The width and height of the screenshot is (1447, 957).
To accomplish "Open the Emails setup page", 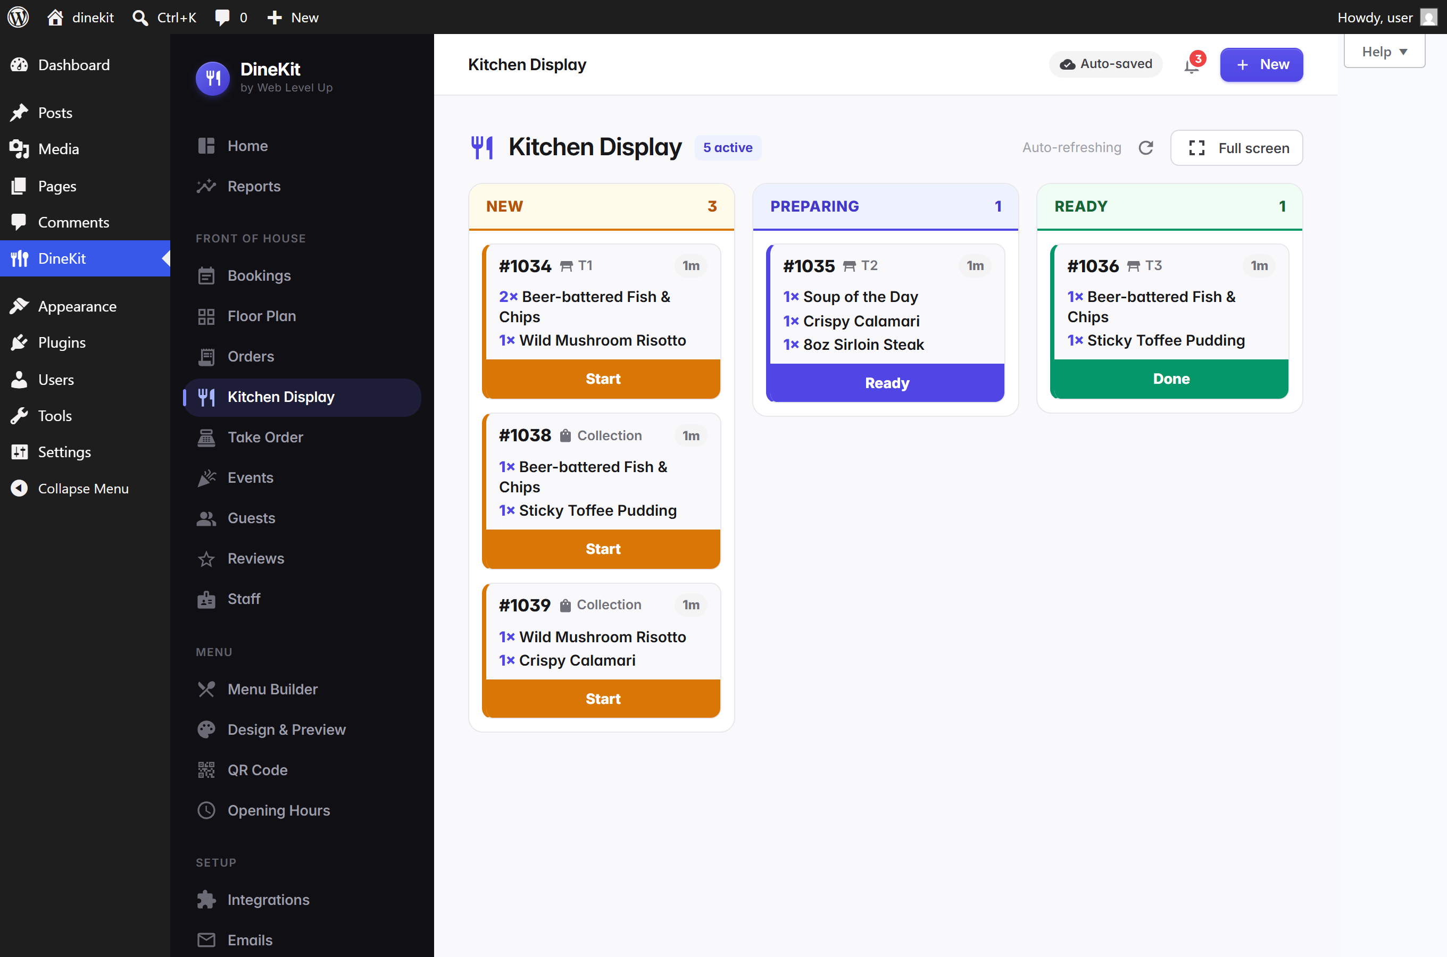I will [x=302, y=940].
